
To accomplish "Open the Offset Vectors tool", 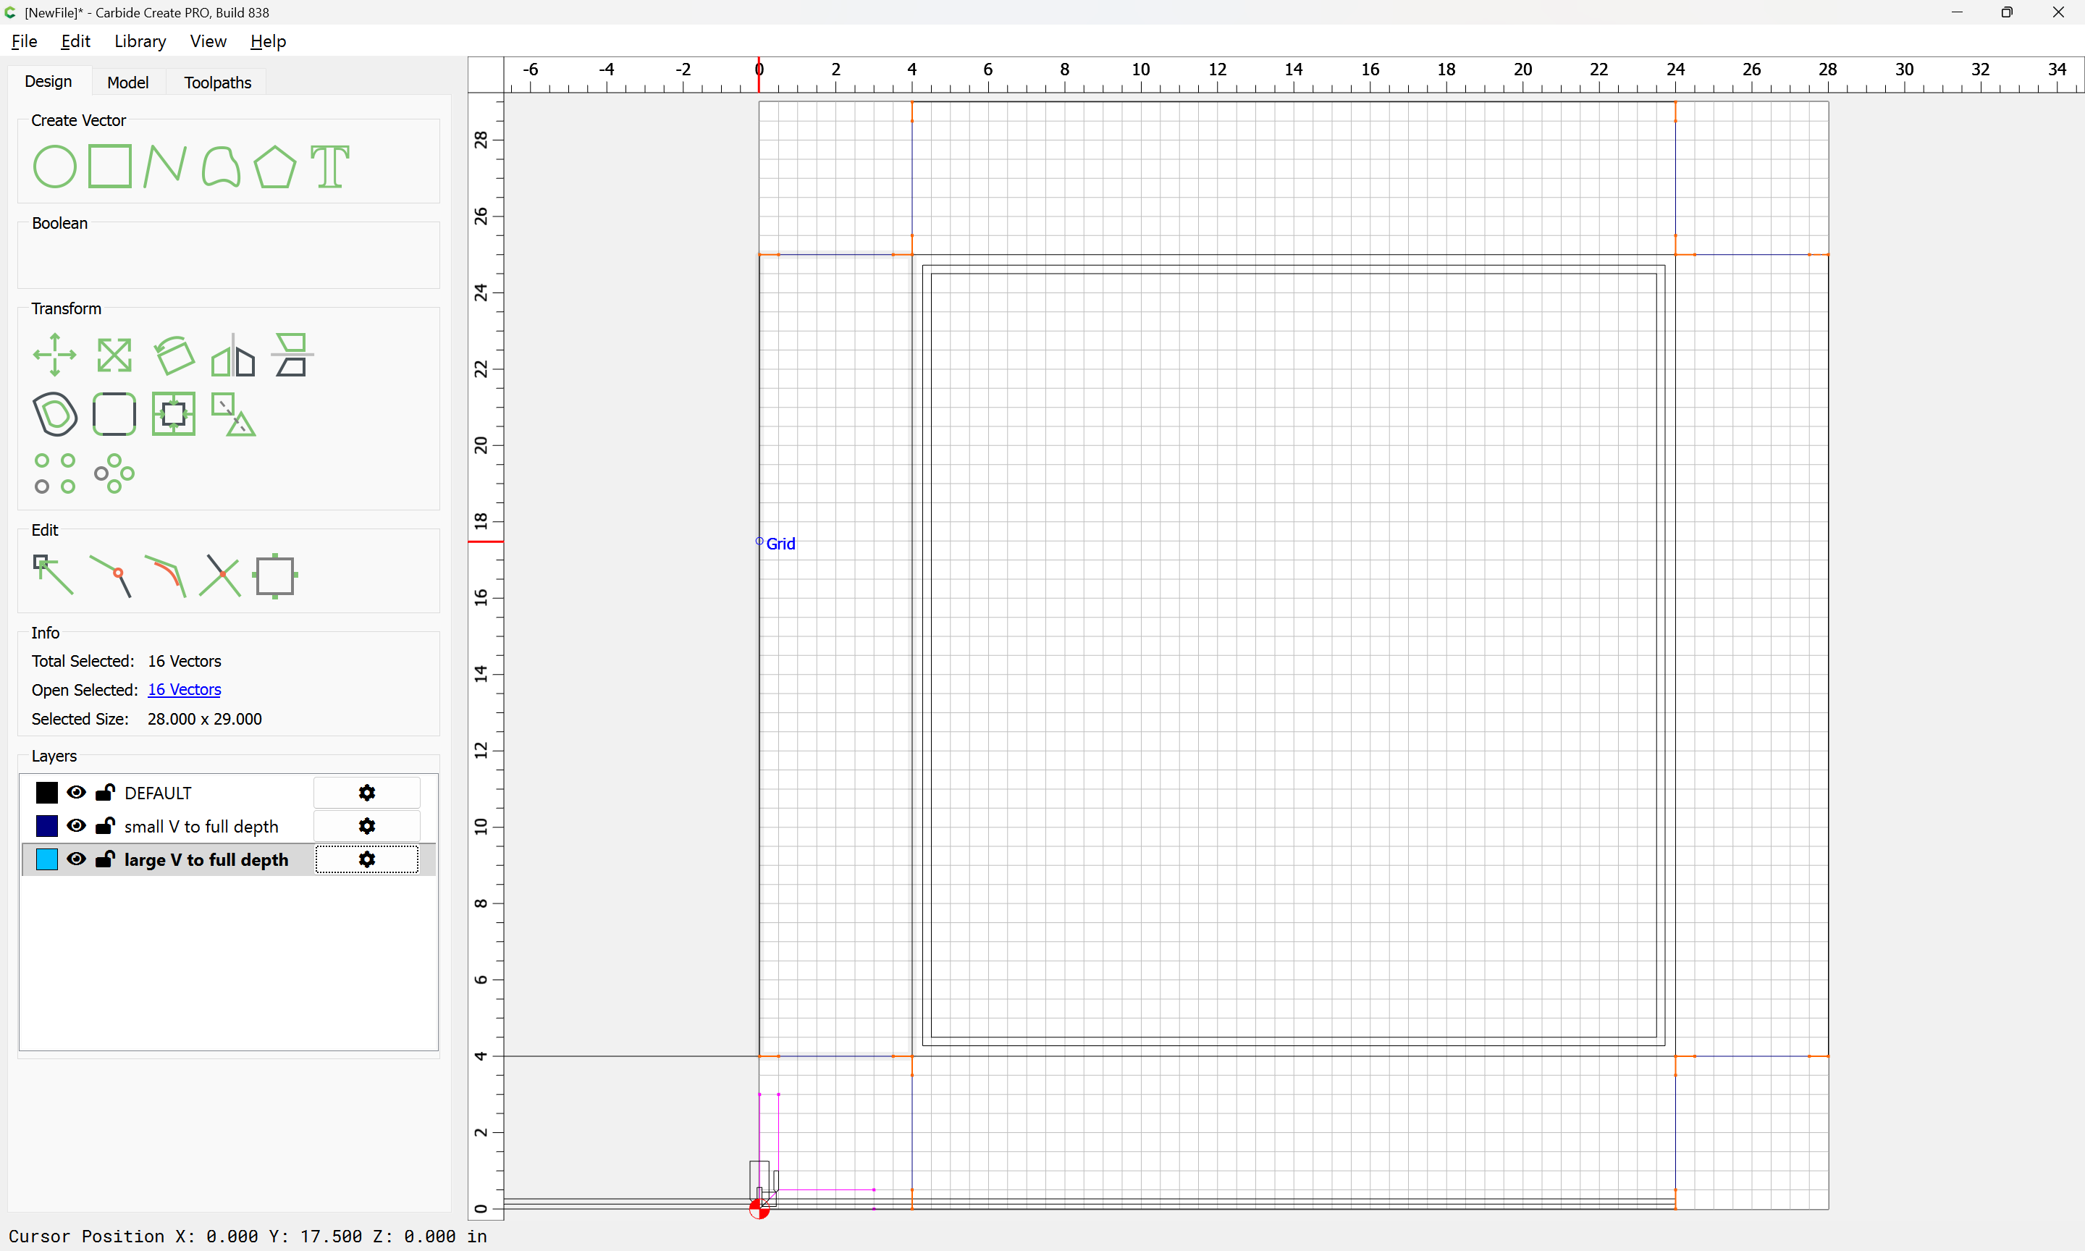I will click(55, 414).
